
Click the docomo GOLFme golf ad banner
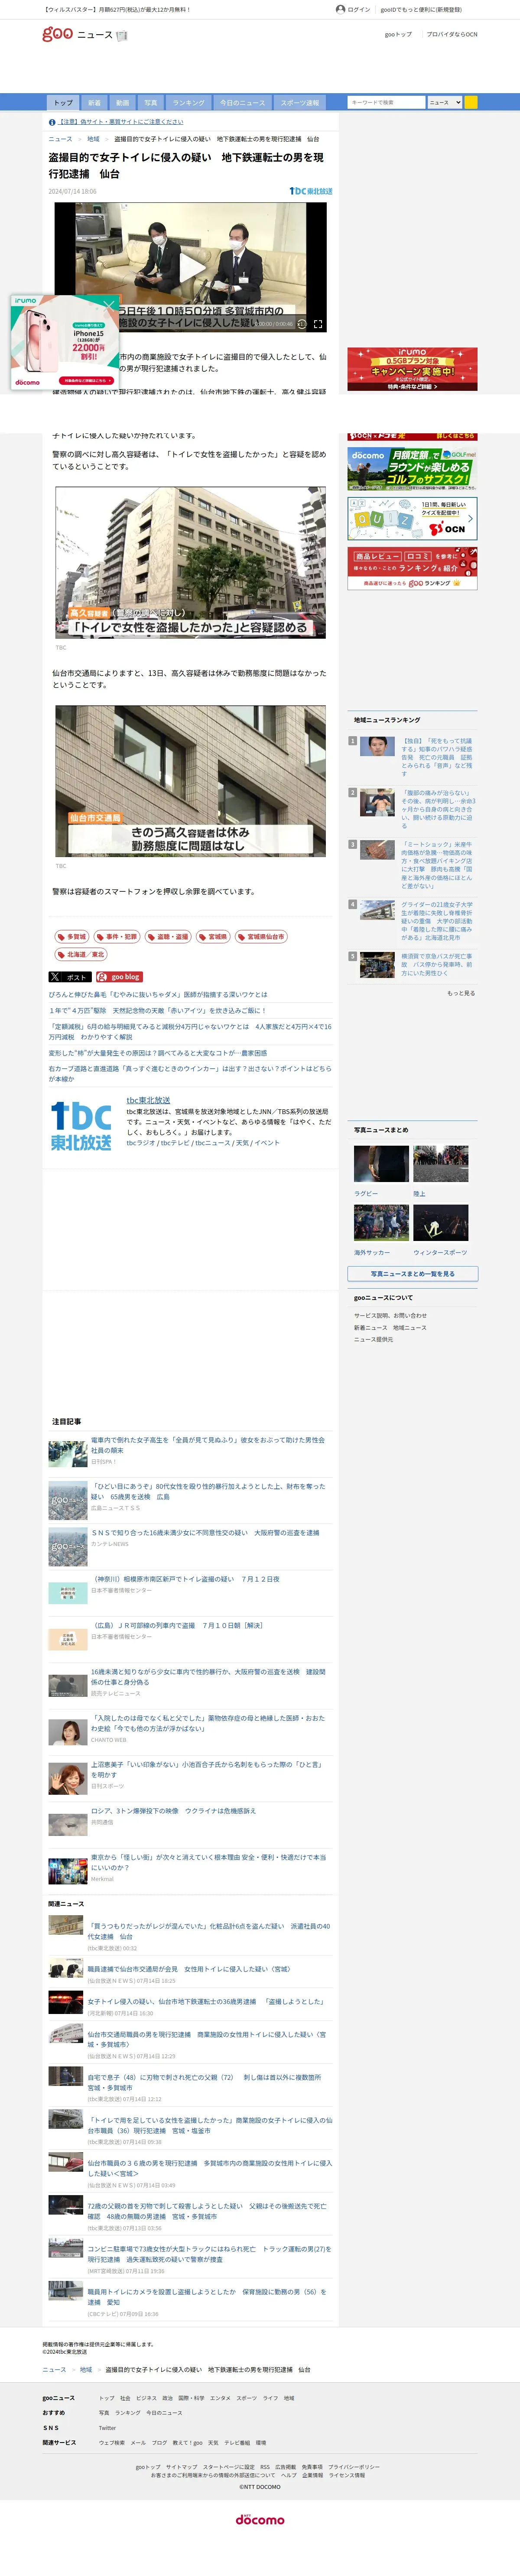[412, 469]
